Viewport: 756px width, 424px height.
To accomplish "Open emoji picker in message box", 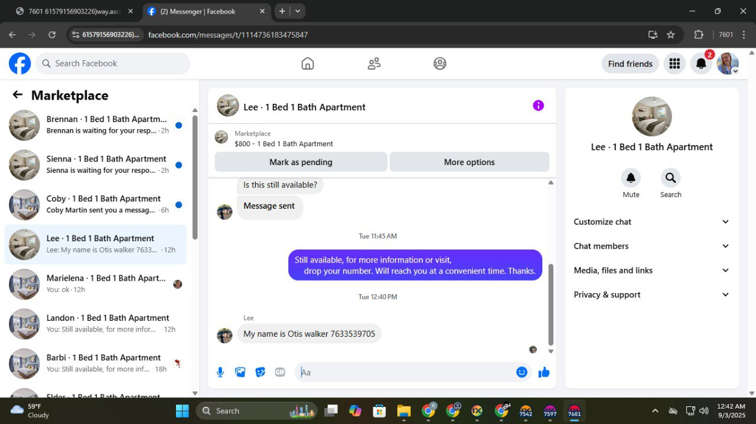I will [x=522, y=372].
